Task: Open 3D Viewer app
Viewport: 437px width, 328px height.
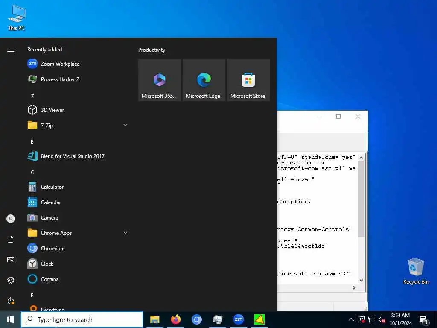Action: 78,110
